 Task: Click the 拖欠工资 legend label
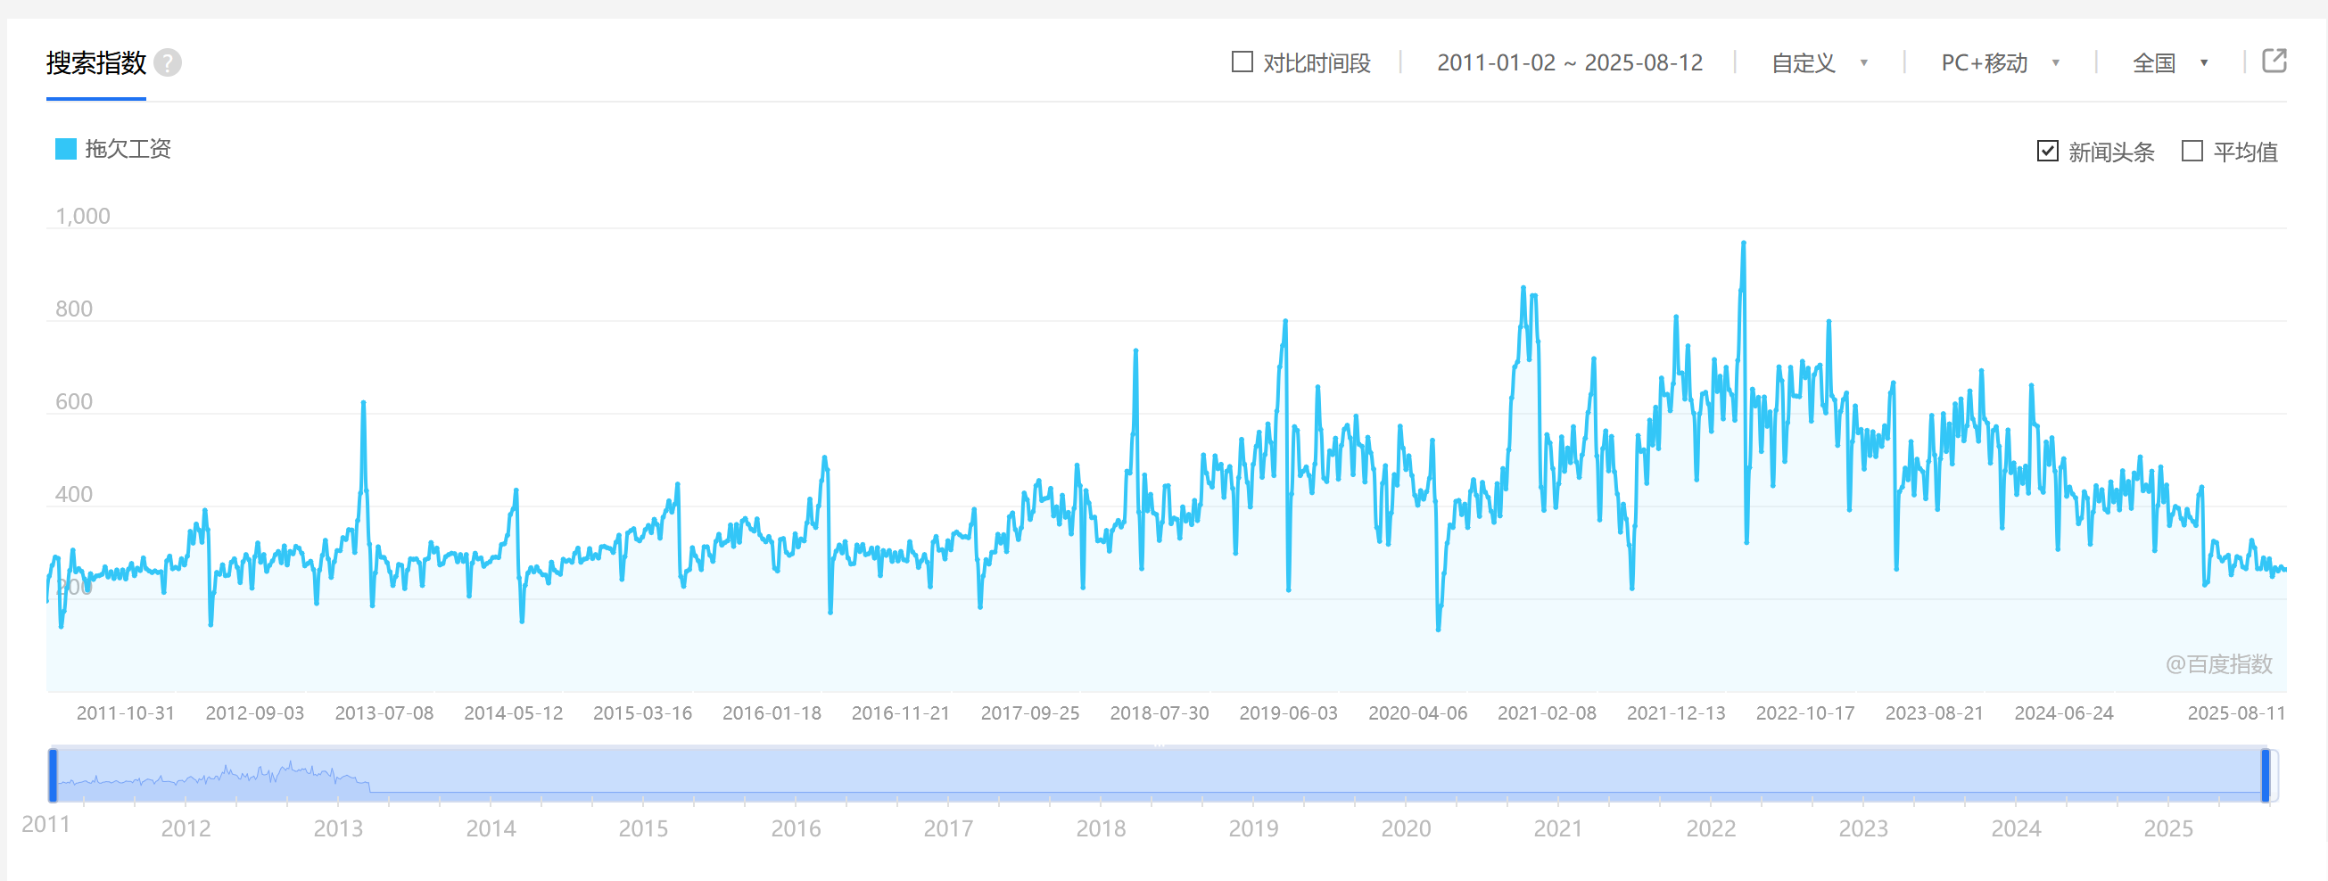pyautogui.click(x=128, y=149)
